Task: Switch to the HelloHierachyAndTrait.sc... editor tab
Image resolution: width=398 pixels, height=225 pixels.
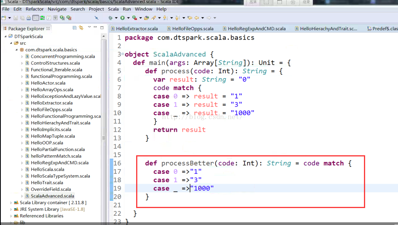Action: click(326, 29)
